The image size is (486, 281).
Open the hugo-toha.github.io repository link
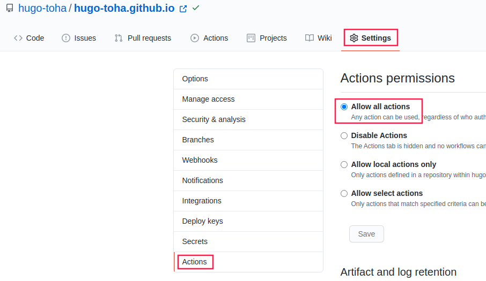point(124,8)
